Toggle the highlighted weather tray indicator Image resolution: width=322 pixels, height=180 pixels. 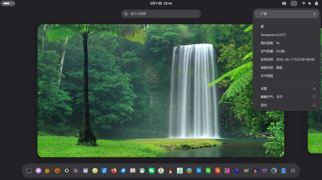[294, 3]
